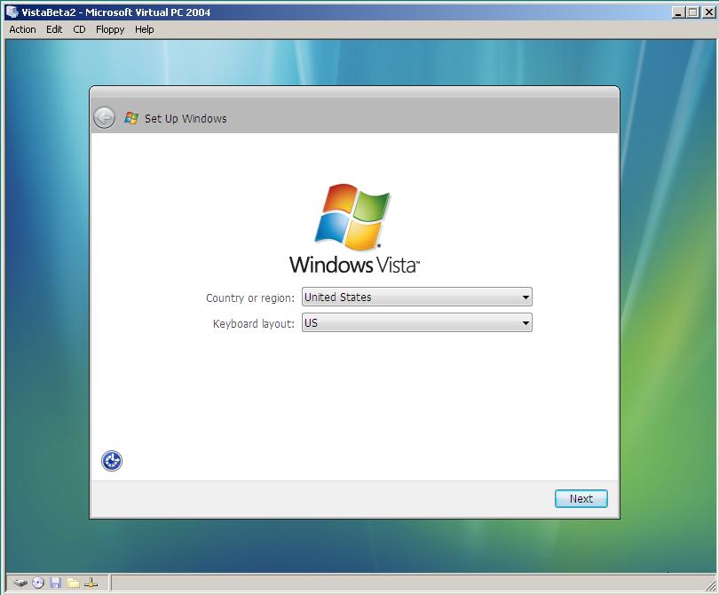Open the Help menu
This screenshot has width=719, height=595.
tap(145, 29)
